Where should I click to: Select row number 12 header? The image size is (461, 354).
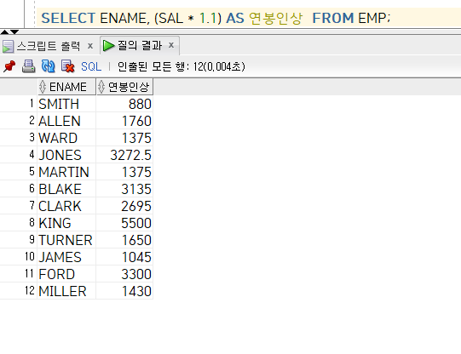[x=19, y=291]
